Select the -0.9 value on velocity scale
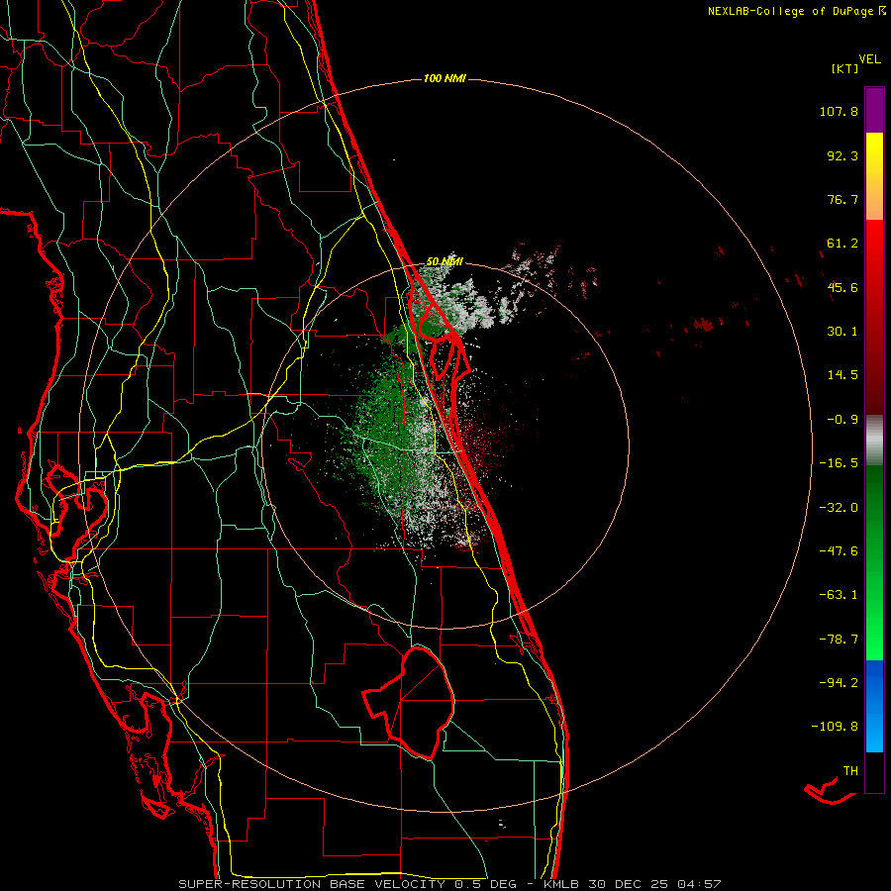 pyautogui.click(x=842, y=420)
